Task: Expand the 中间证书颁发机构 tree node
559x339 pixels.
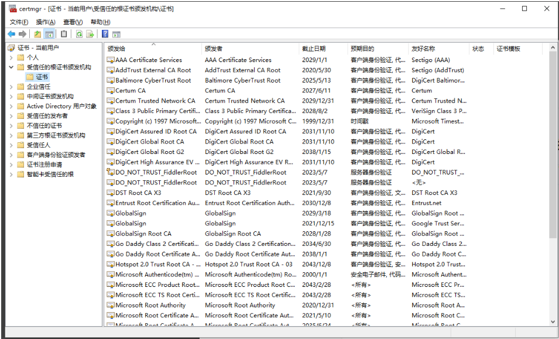Action: click(11, 96)
